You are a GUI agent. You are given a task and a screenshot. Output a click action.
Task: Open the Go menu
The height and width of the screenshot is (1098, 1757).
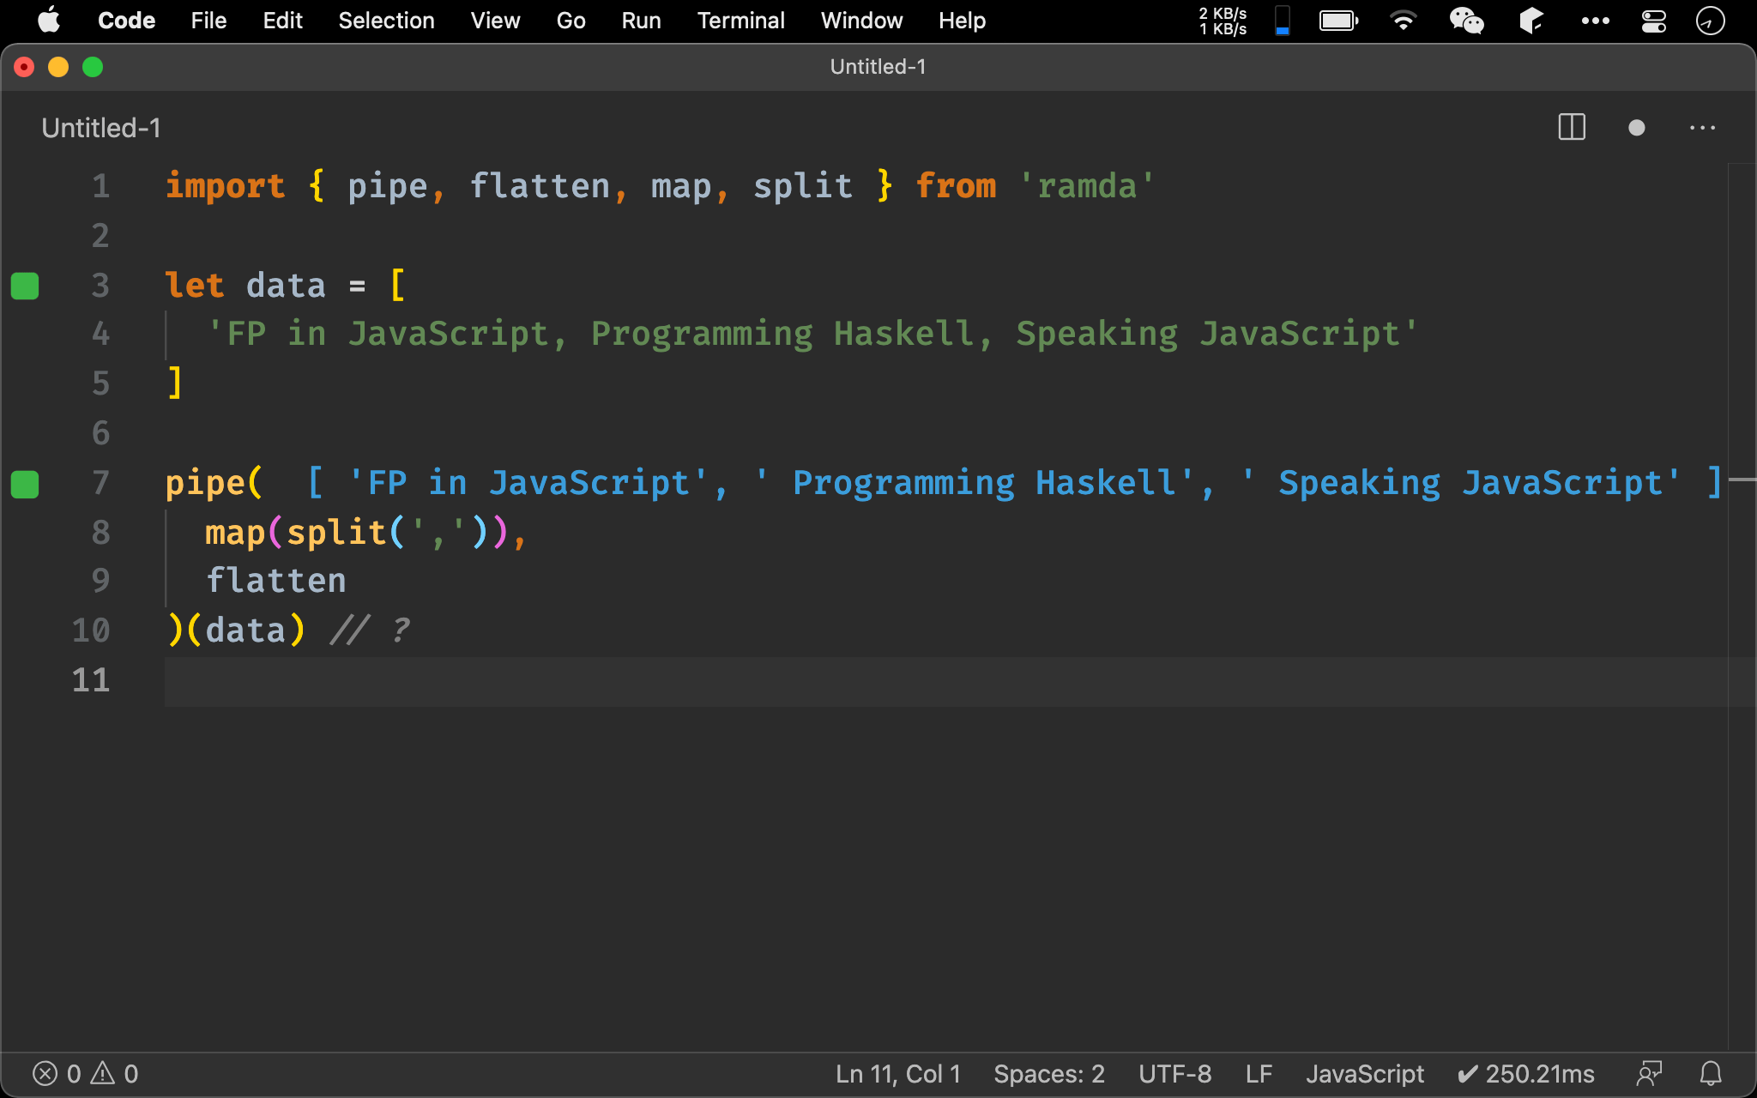[571, 21]
